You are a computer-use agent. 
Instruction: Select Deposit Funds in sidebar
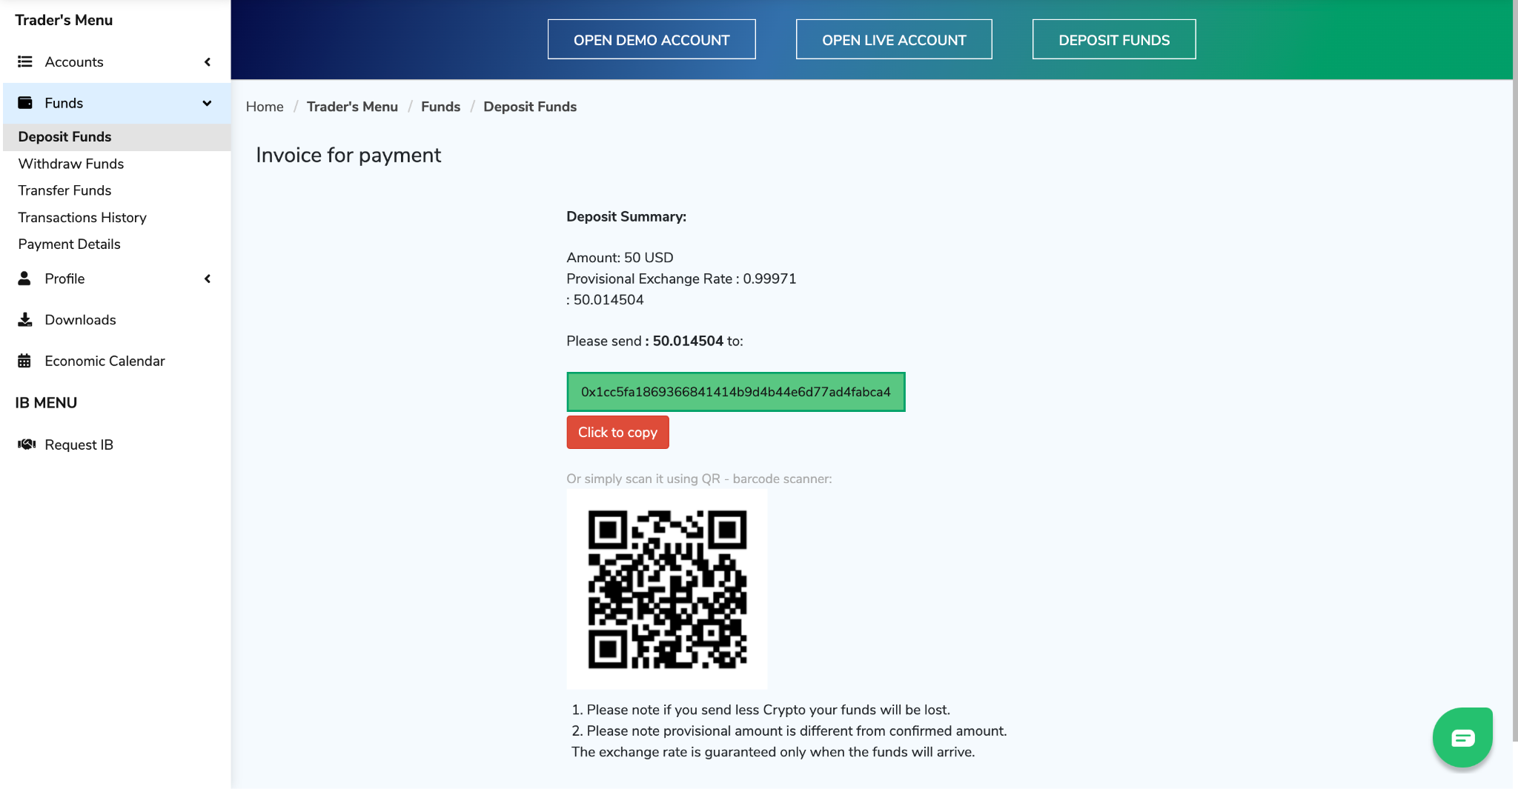(117, 137)
